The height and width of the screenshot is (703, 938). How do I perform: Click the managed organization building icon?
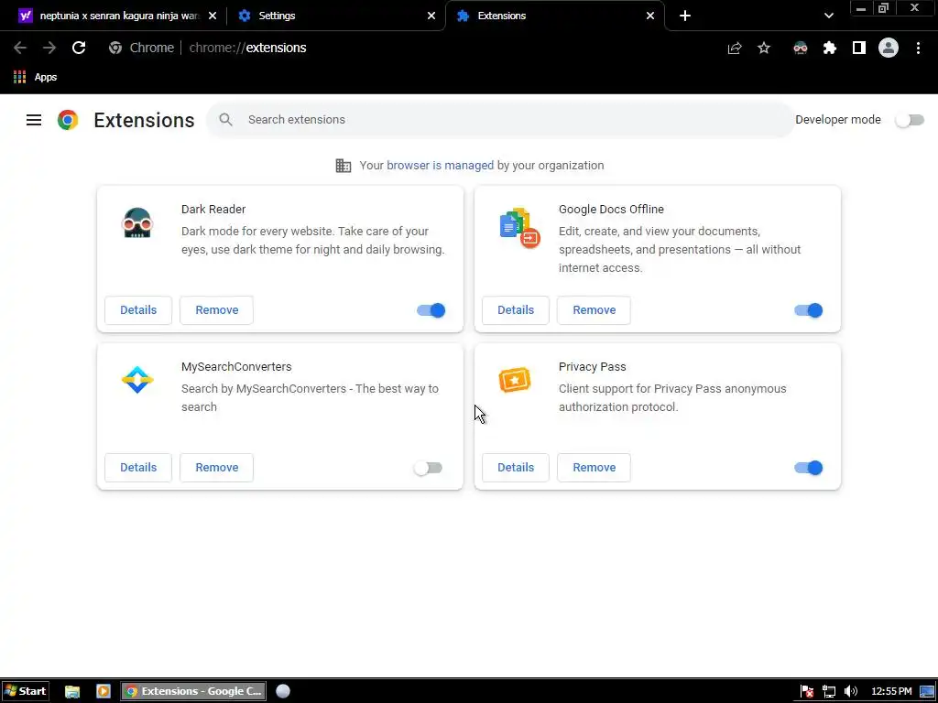[x=343, y=166]
